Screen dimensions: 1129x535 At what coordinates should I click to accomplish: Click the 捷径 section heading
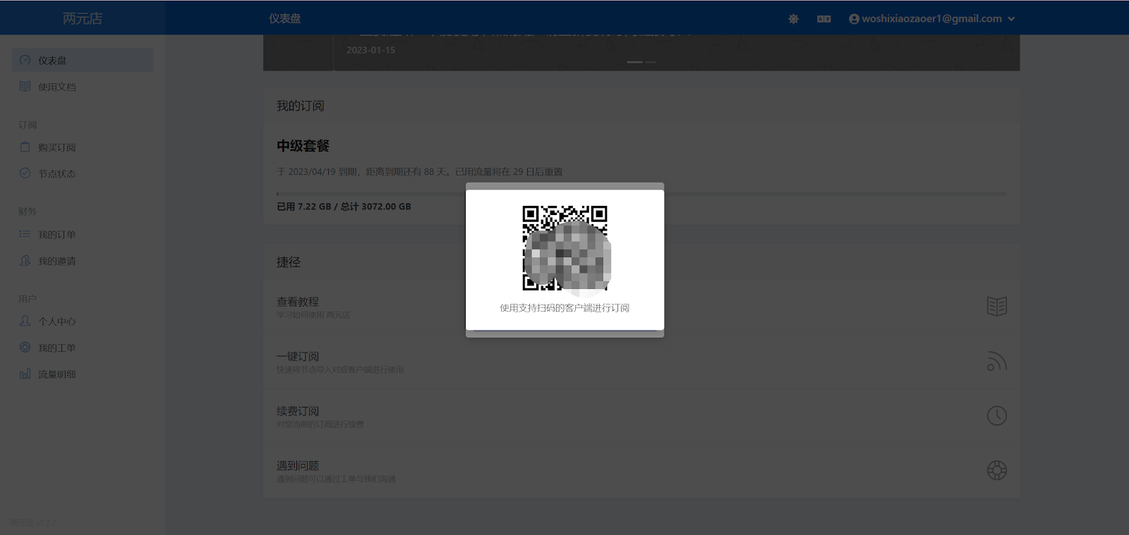click(288, 262)
